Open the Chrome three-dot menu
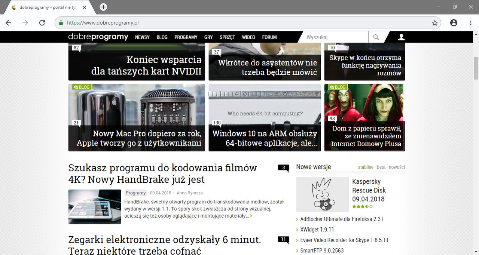The width and height of the screenshot is (479, 255). pyautogui.click(x=471, y=23)
